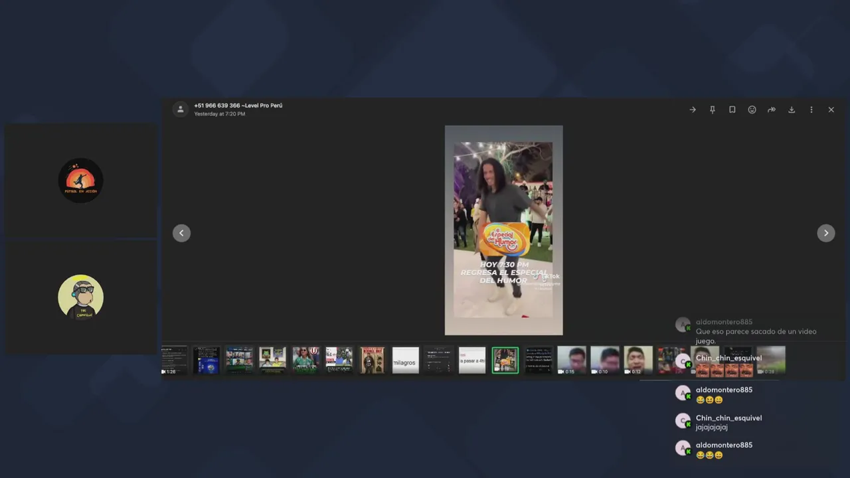The height and width of the screenshot is (478, 850).
Task: React with the emoji smiley icon
Action: click(x=752, y=110)
